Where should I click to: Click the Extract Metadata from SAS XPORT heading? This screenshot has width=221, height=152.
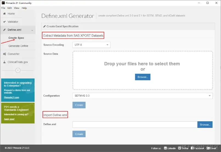pyautogui.click(x=73, y=36)
